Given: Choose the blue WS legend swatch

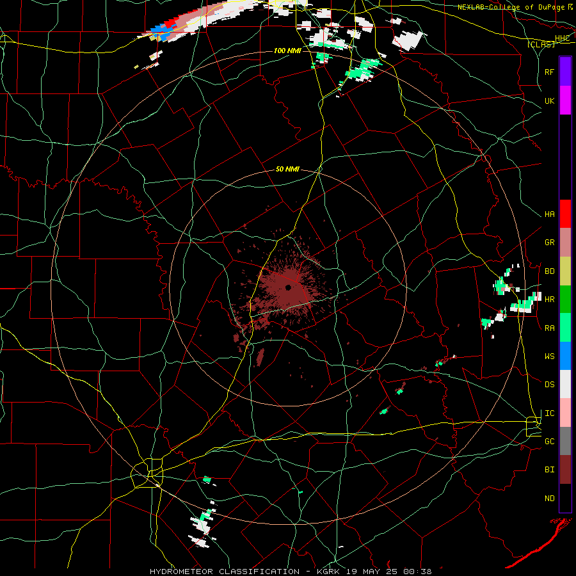Looking at the screenshot, I should pyautogui.click(x=565, y=356).
